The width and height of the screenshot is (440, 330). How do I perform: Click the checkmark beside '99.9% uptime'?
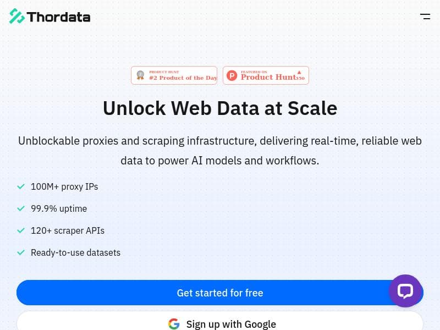(x=21, y=208)
